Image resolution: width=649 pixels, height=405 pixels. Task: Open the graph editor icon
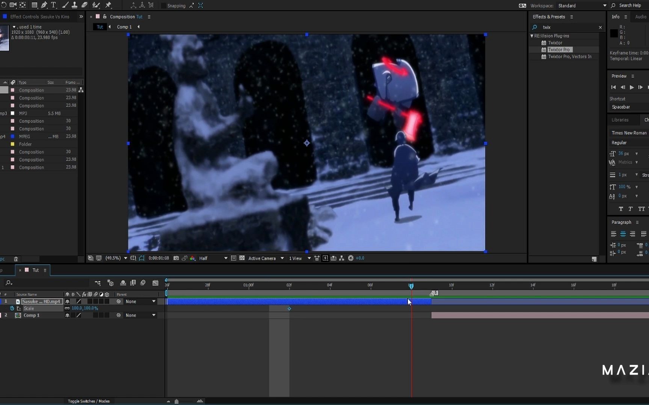click(x=155, y=283)
